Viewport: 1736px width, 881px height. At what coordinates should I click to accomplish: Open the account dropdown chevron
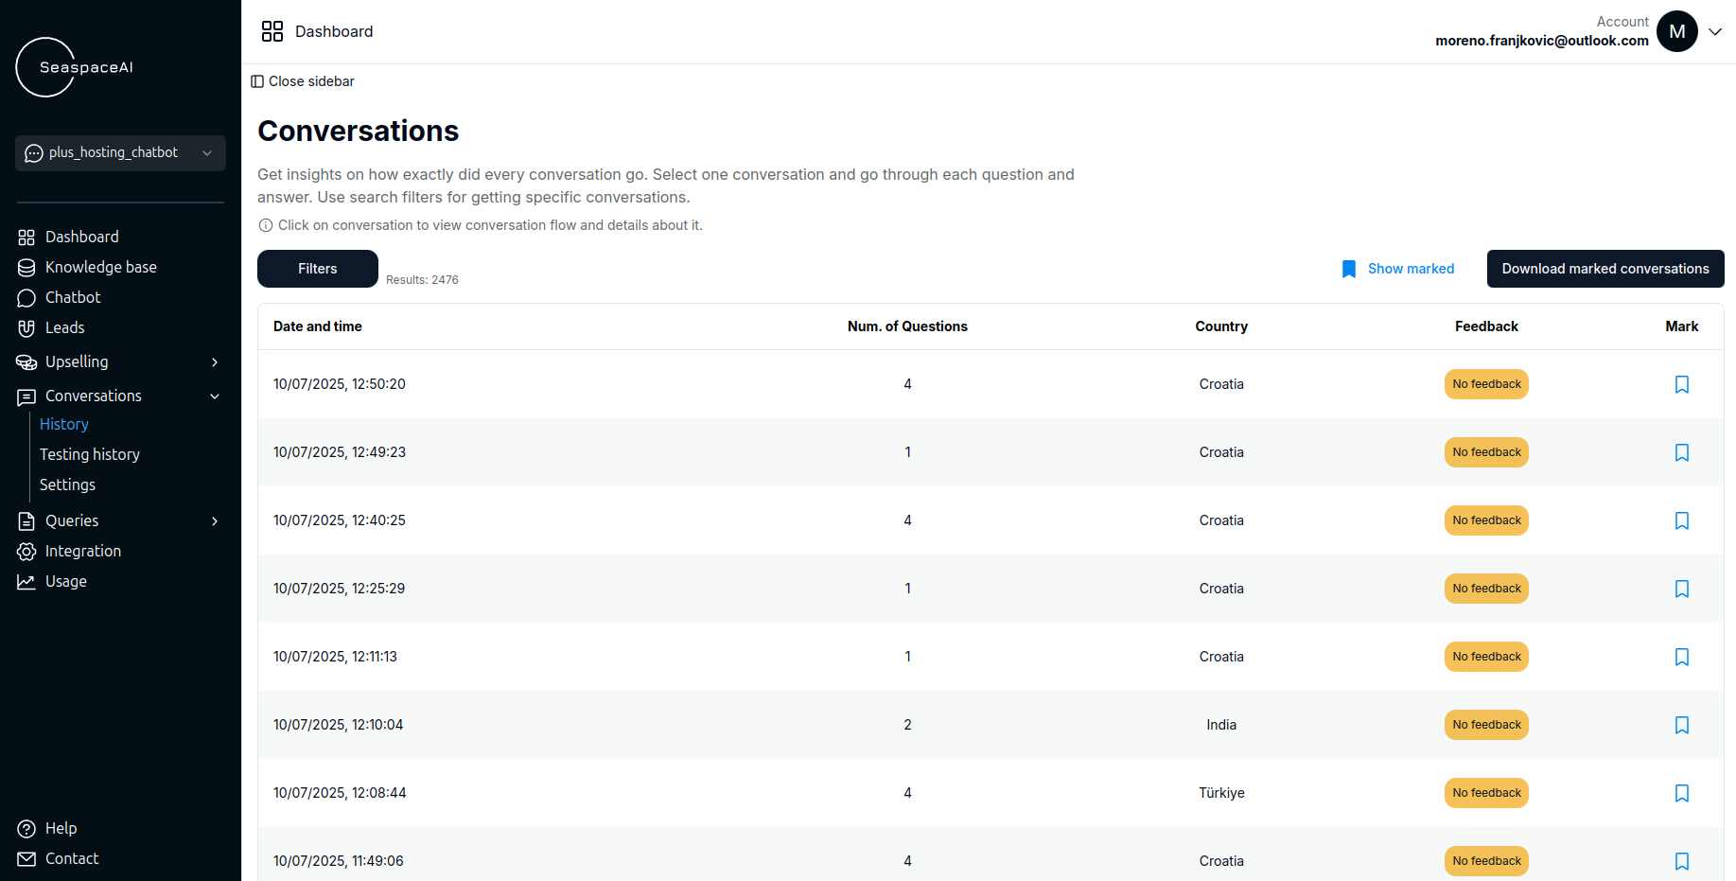pos(1714,31)
